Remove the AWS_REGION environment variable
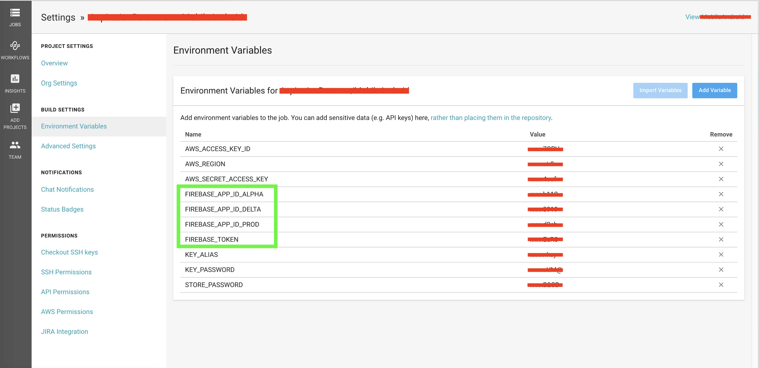The height and width of the screenshot is (368, 759). pos(721,164)
